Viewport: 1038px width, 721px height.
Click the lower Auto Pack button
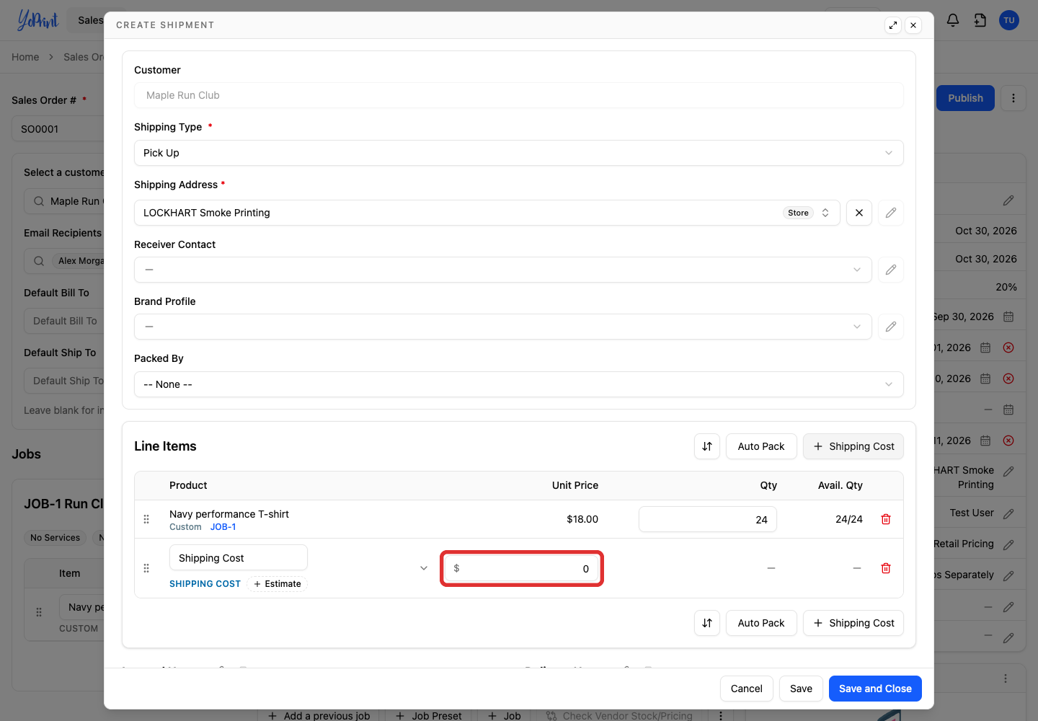[x=761, y=623]
